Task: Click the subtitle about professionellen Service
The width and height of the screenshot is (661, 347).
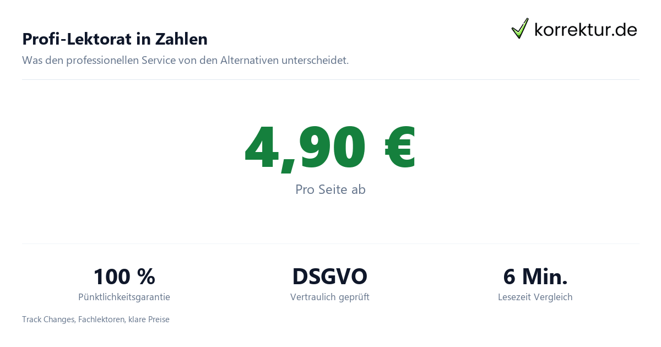Action: tap(186, 60)
